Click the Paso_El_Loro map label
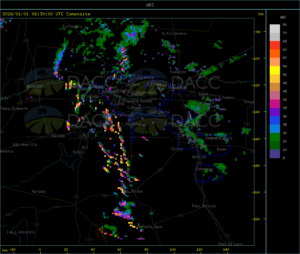Screen dimensions: 300x254 230,244
